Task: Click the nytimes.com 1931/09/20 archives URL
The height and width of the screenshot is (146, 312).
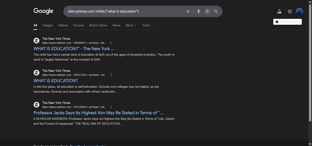Action: [74, 107]
